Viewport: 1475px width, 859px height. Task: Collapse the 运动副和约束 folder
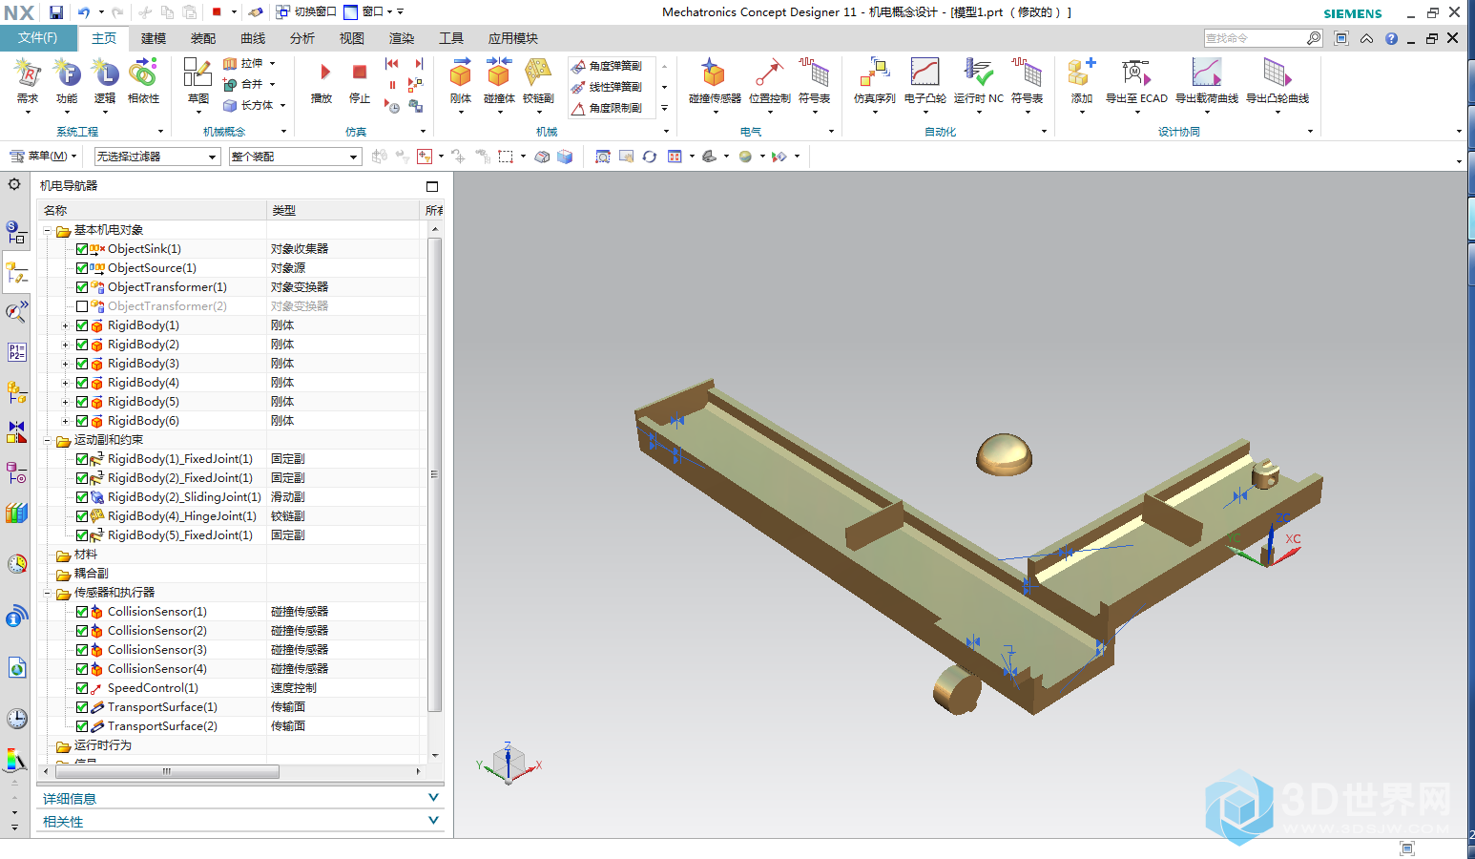point(47,440)
